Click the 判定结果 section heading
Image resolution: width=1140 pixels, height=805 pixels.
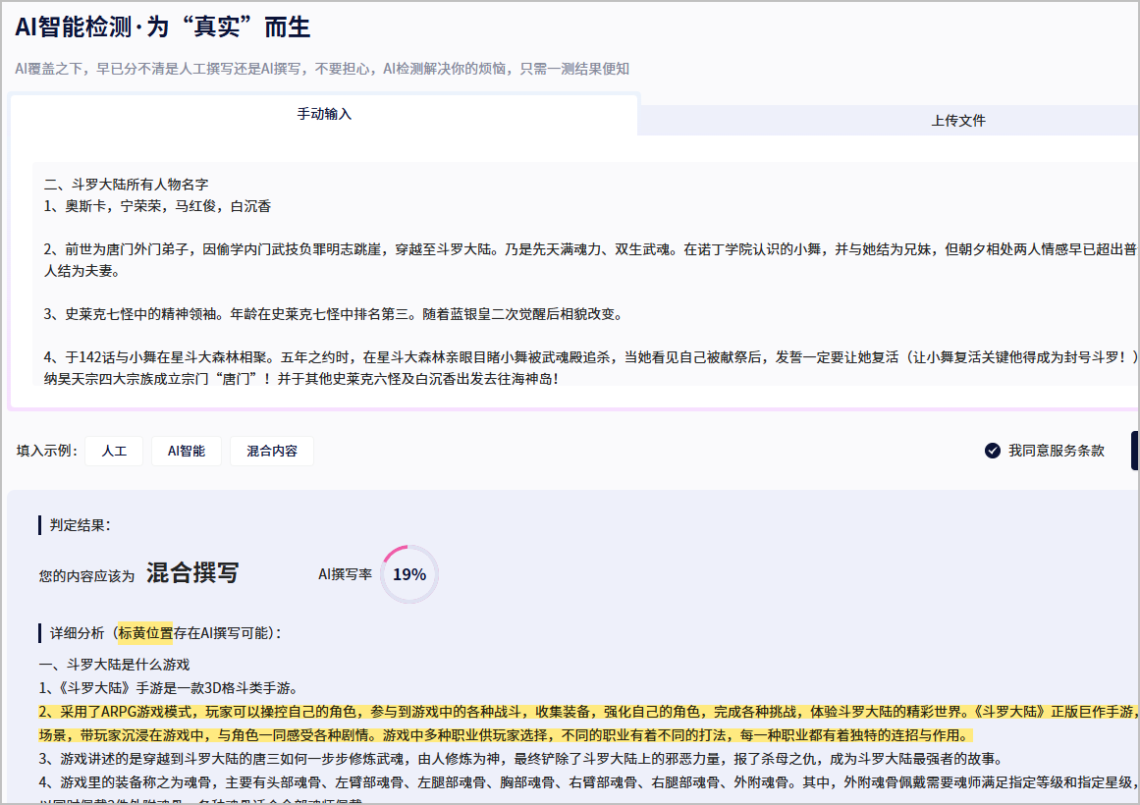[x=81, y=525]
